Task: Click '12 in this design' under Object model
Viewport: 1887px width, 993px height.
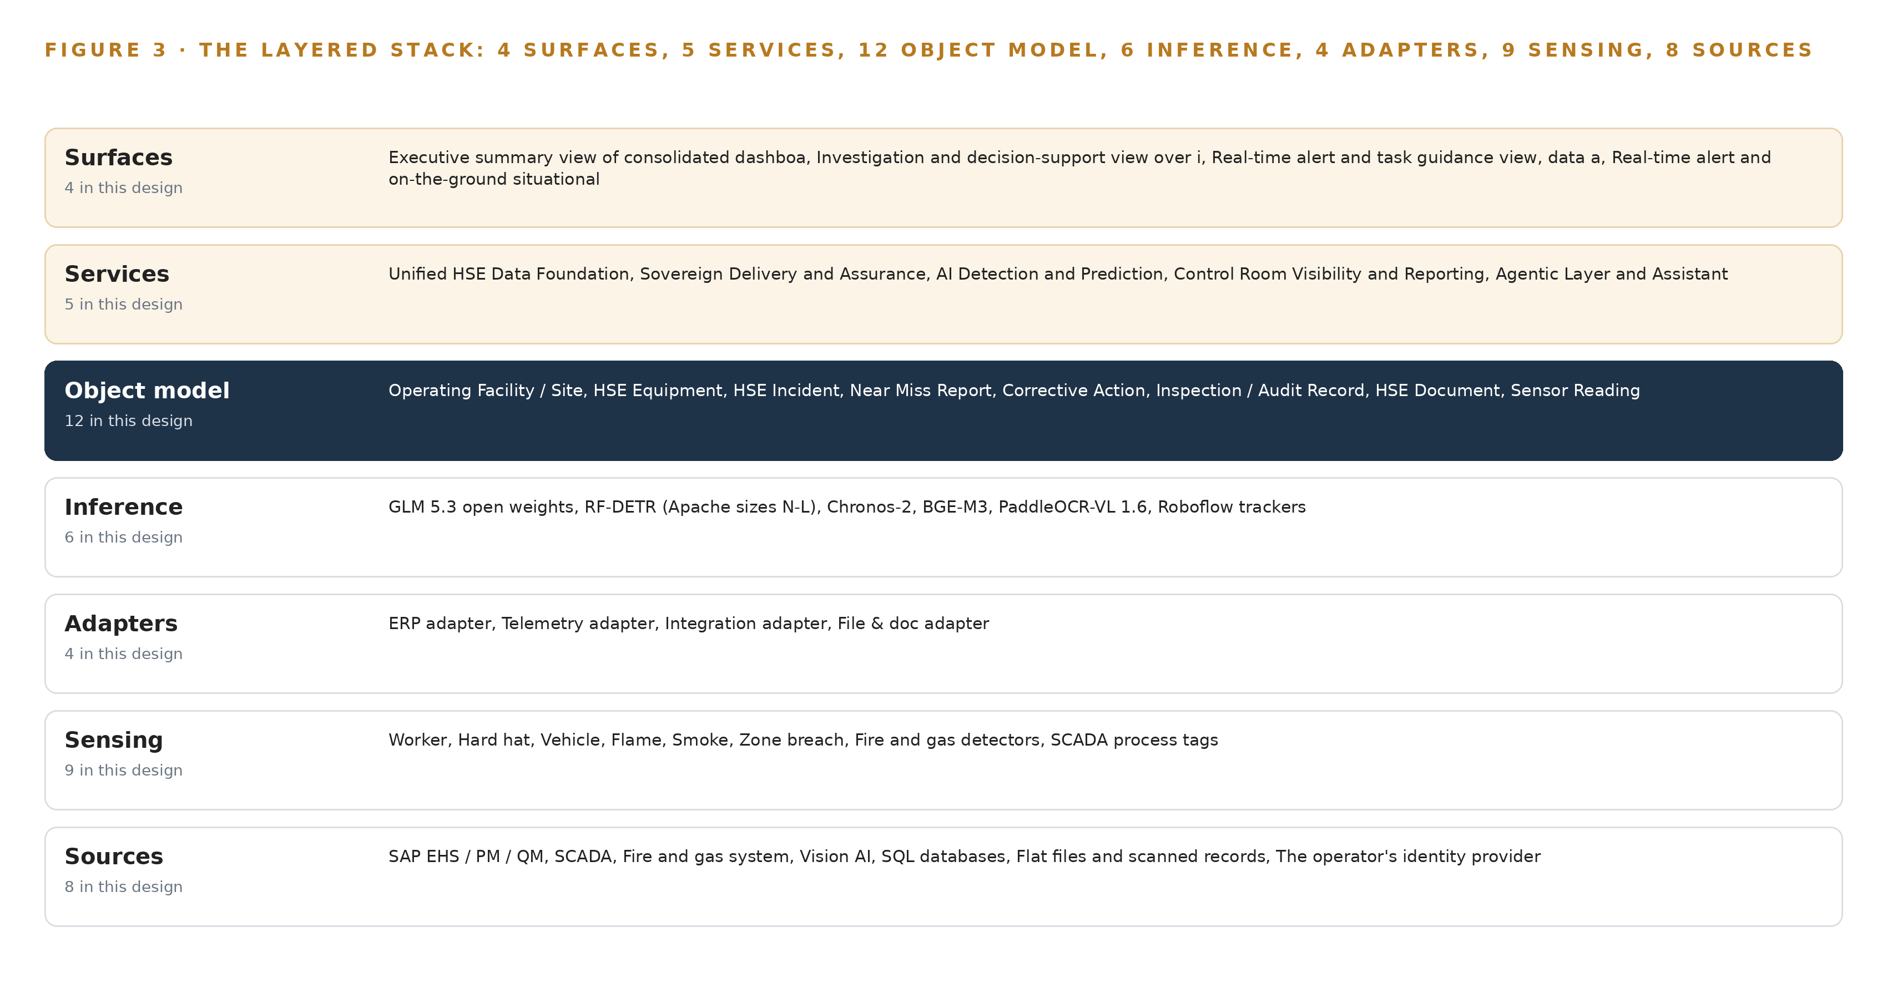Action: pos(129,420)
